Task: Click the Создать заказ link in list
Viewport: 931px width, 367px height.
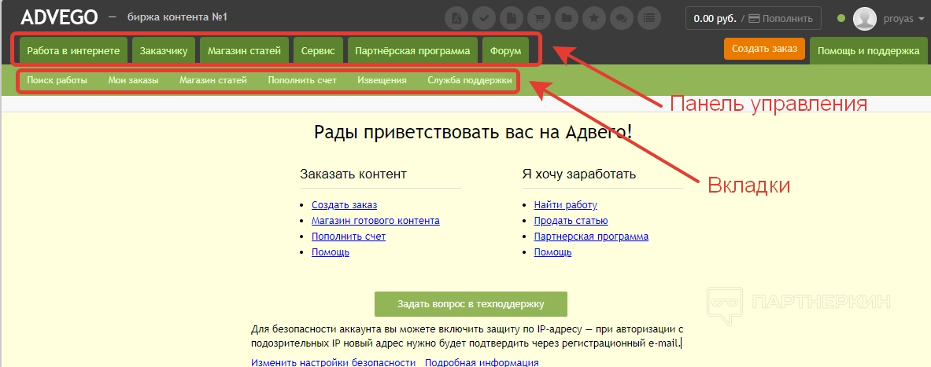Action: 345,205
